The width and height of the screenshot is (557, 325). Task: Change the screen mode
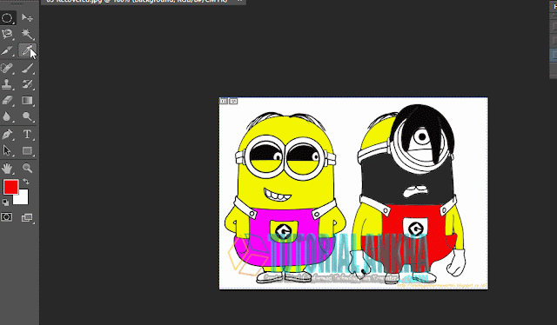tap(27, 217)
